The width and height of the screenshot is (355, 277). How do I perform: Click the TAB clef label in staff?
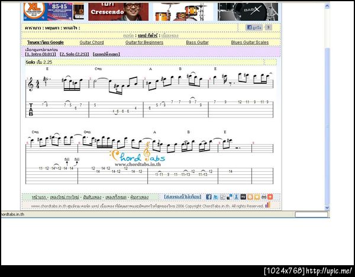pos(31,109)
